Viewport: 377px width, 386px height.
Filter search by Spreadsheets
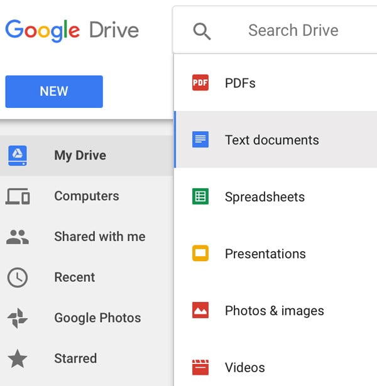coord(275,196)
